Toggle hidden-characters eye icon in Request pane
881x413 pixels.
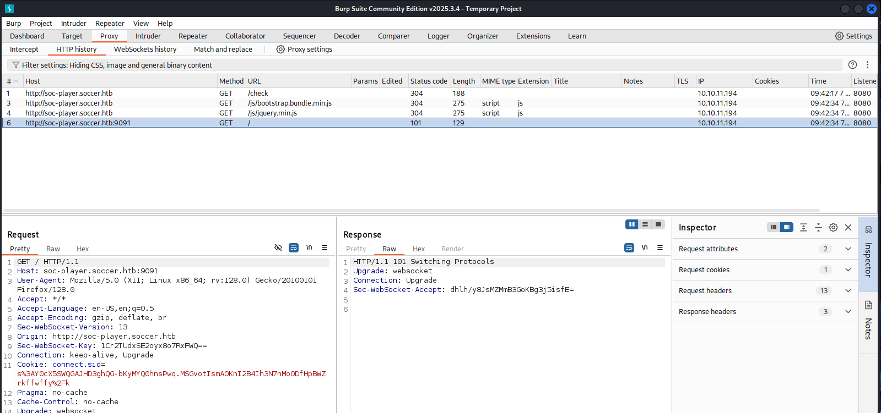[278, 247]
